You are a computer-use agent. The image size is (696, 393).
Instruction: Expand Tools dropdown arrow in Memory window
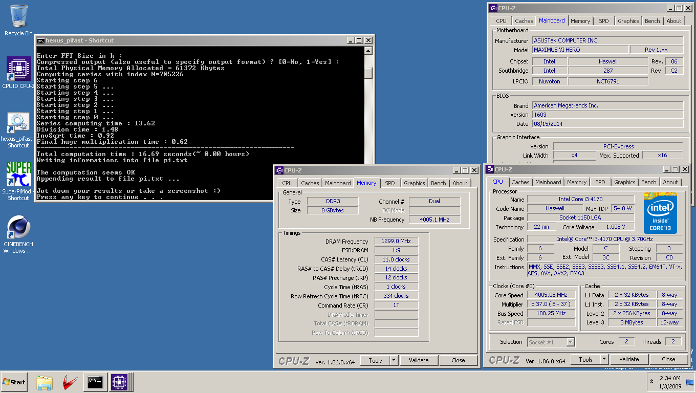pos(394,360)
